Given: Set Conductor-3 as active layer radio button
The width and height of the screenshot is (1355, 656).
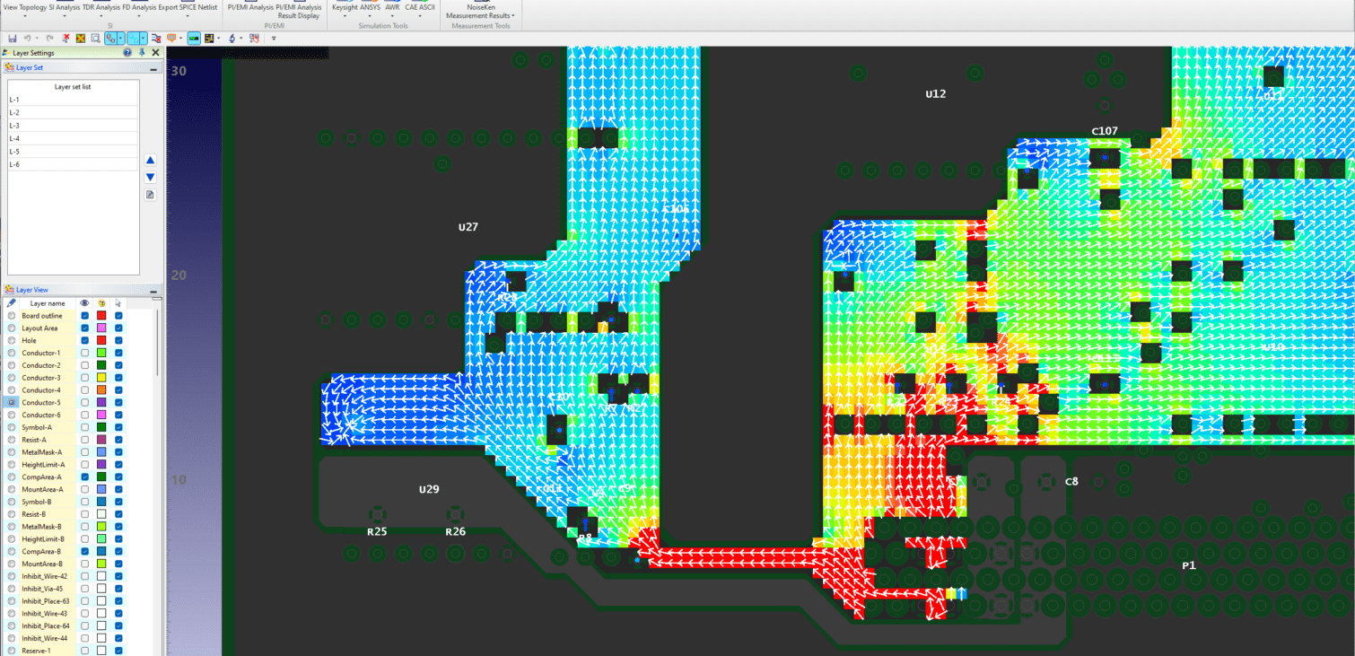Looking at the screenshot, I should [x=11, y=378].
